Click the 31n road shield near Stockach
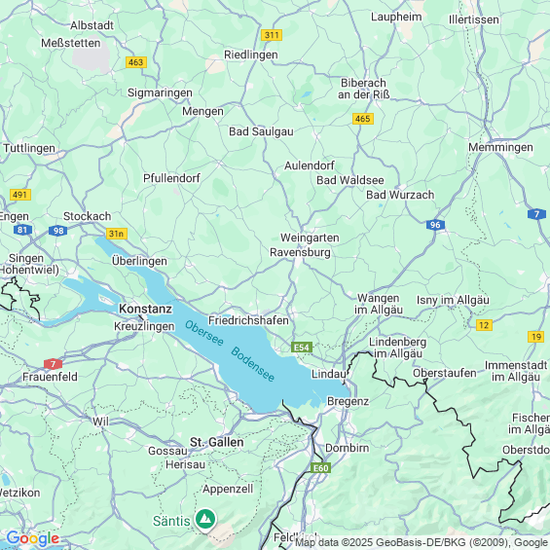 [117, 234]
